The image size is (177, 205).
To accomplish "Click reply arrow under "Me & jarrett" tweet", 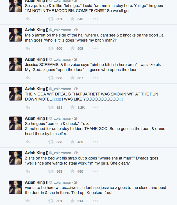I will (x=28, y=49).
